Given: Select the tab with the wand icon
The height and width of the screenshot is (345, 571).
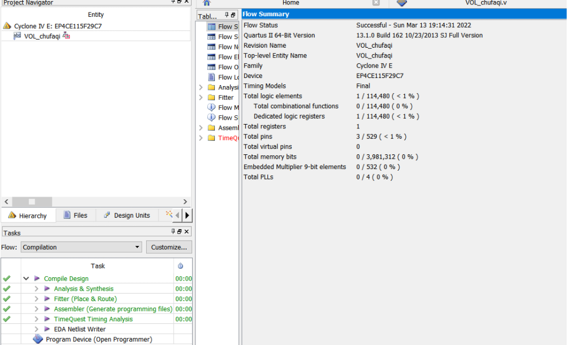Looking at the screenshot, I should (169, 214).
